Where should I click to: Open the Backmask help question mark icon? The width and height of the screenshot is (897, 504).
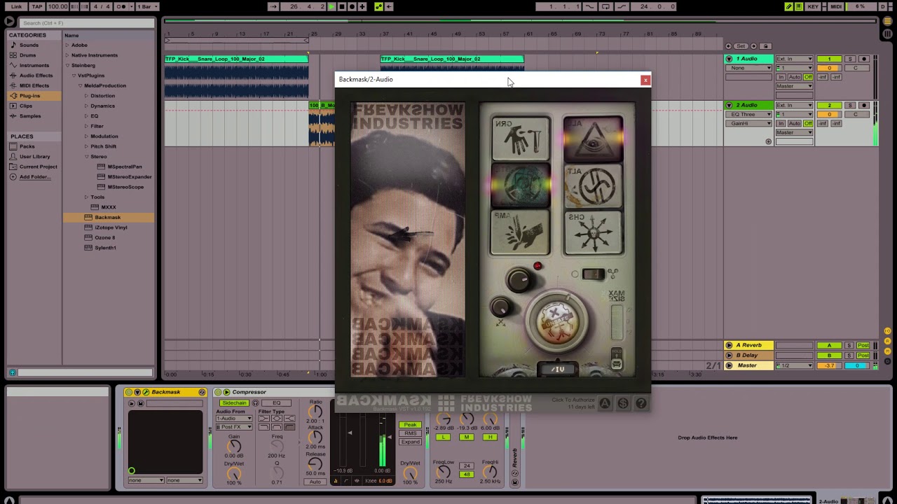[x=641, y=403]
